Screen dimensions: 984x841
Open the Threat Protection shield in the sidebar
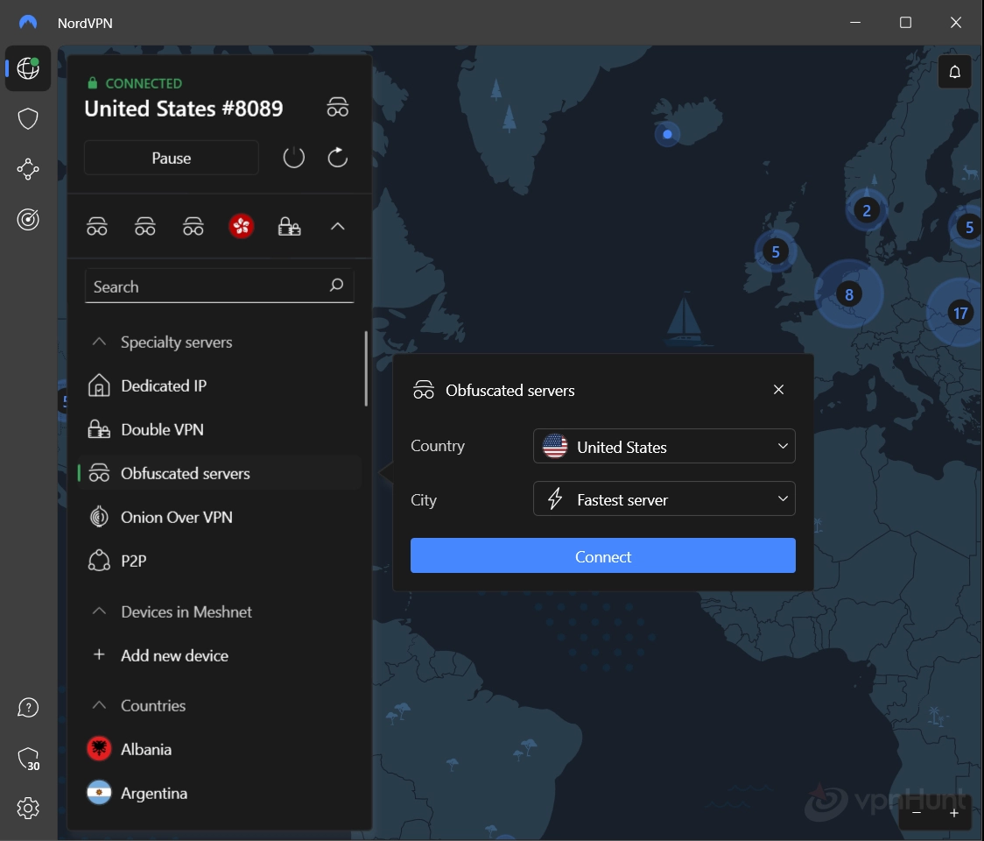(28, 119)
